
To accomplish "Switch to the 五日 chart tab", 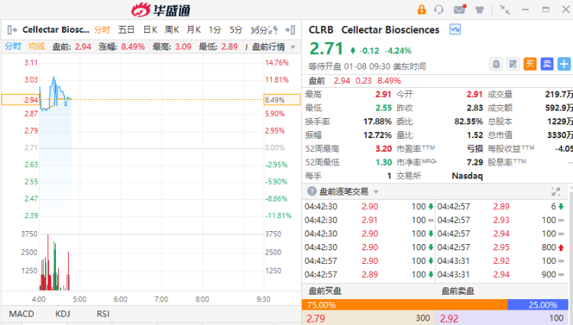I will coord(126,30).
